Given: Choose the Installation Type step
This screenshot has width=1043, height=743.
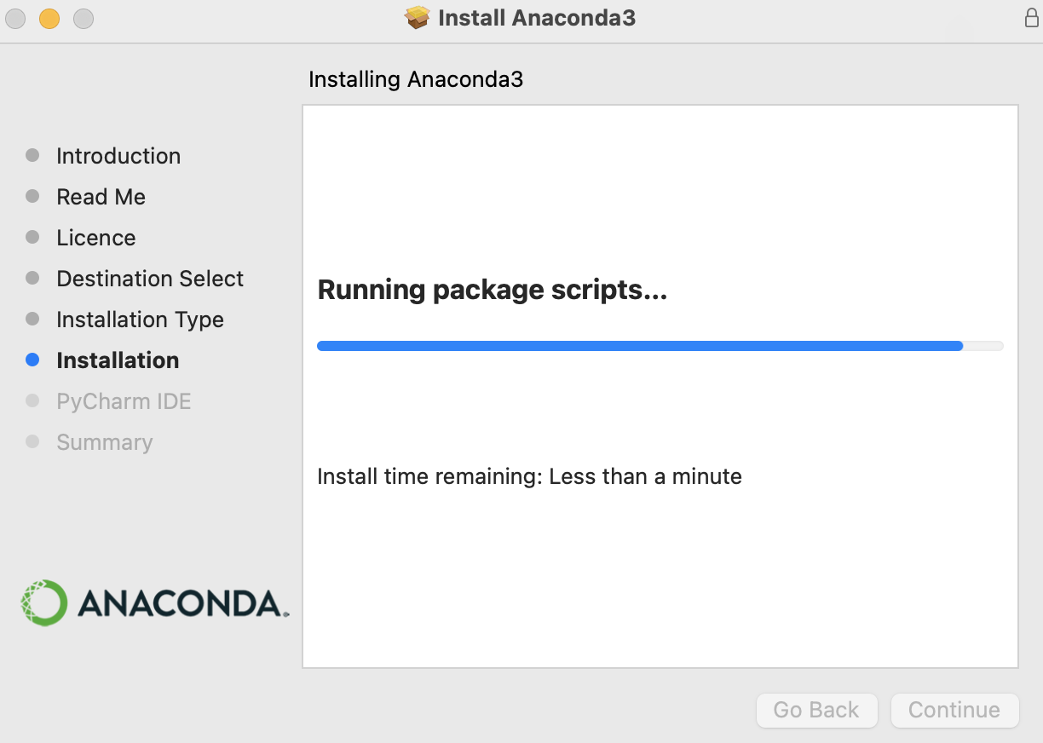Looking at the screenshot, I should coord(140,320).
